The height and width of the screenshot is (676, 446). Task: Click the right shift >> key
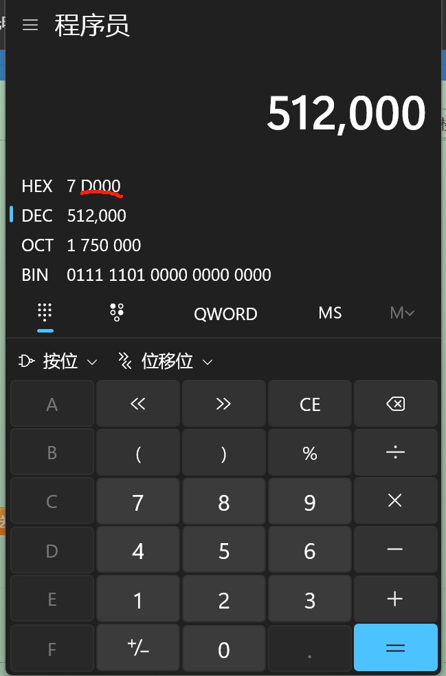point(224,404)
